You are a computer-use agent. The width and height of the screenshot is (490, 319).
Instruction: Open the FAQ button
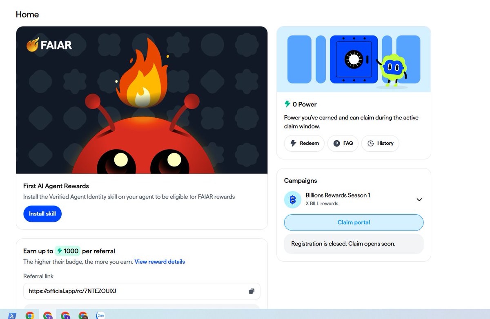[343, 144]
